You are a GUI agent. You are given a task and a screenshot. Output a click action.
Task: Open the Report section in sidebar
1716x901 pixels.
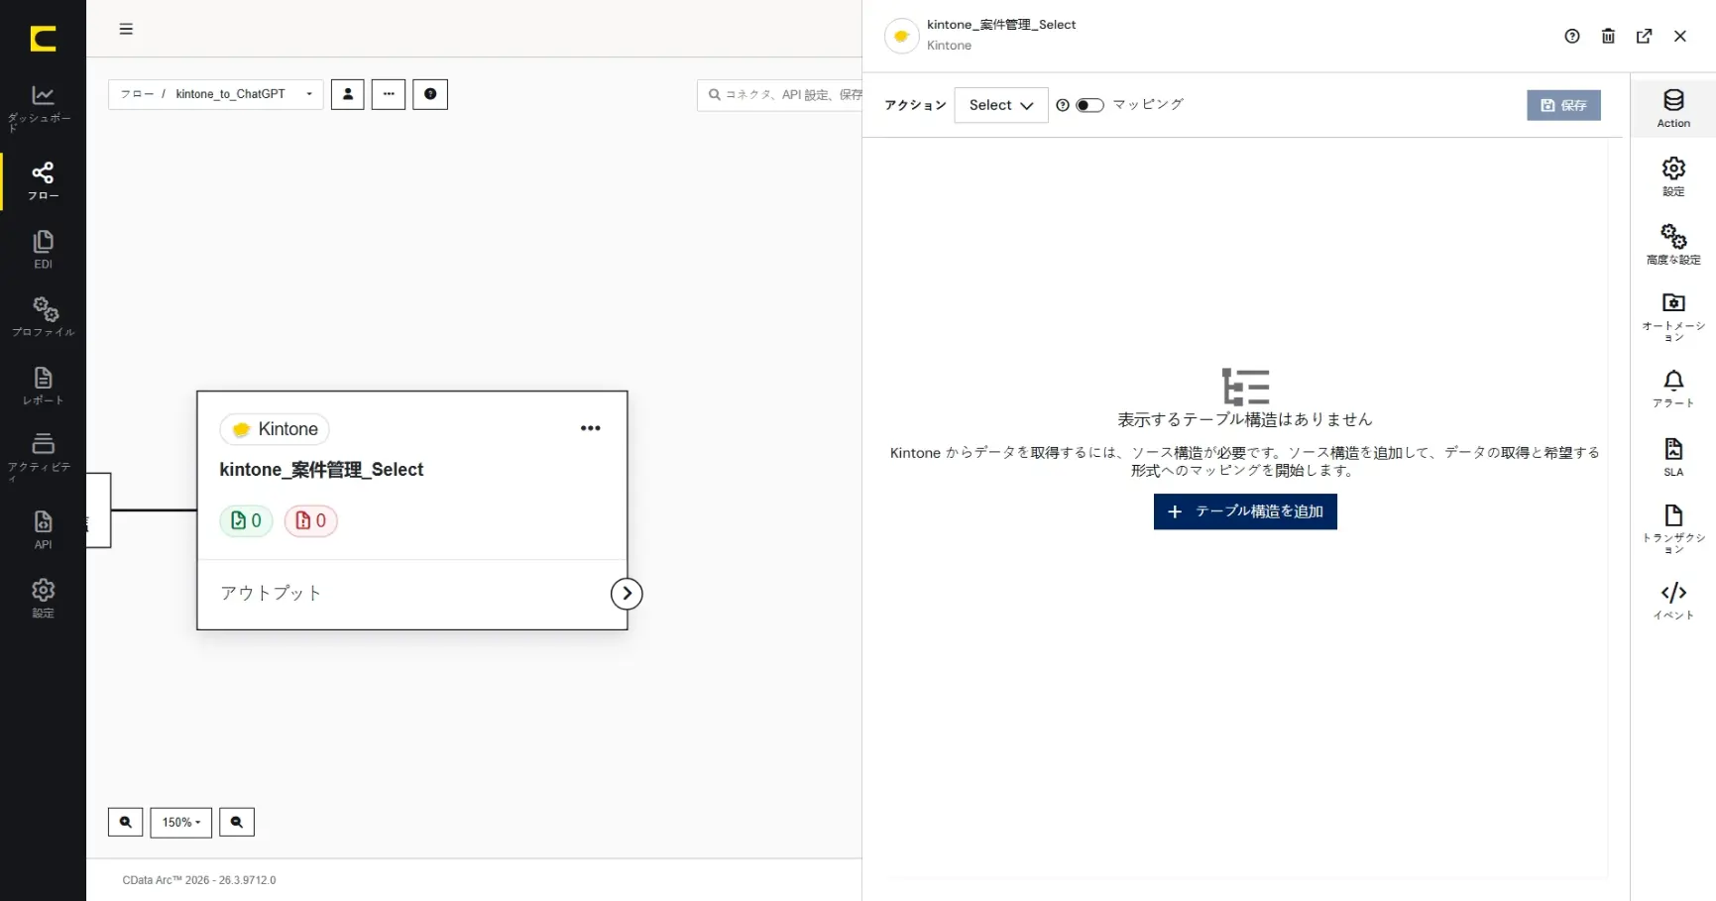pos(43,386)
